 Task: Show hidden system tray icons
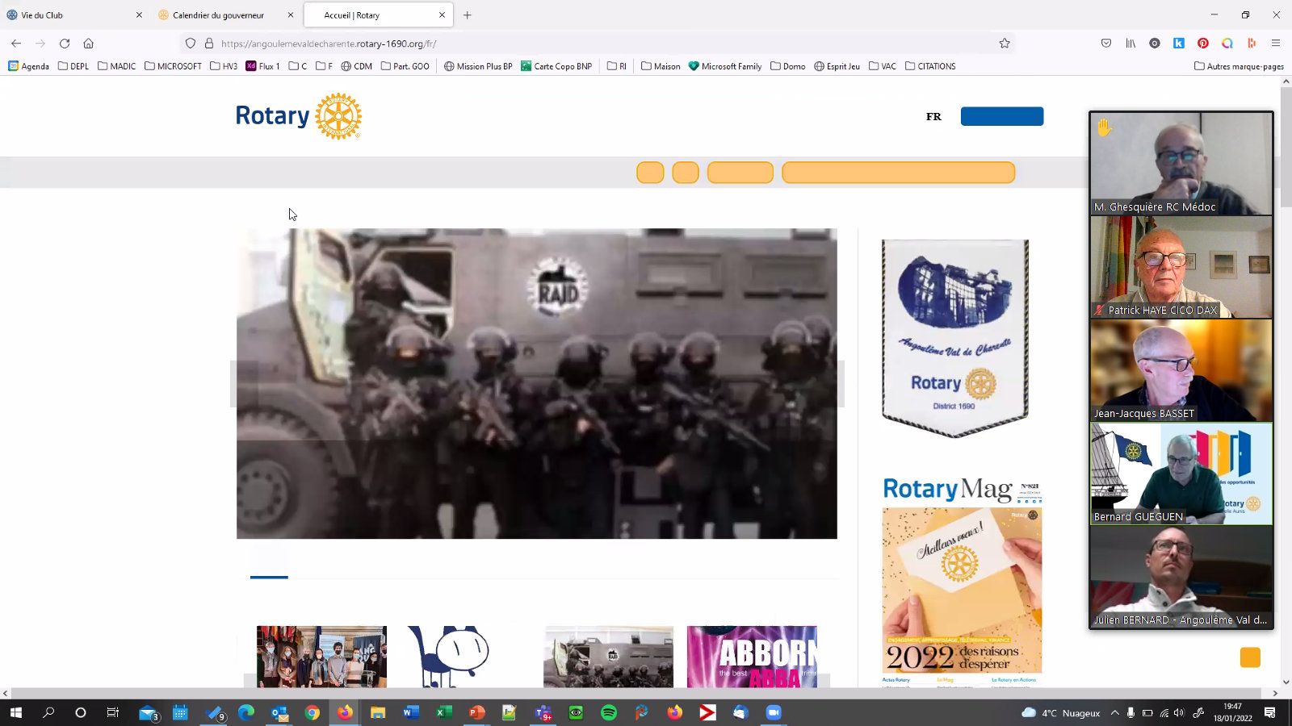tap(1114, 712)
